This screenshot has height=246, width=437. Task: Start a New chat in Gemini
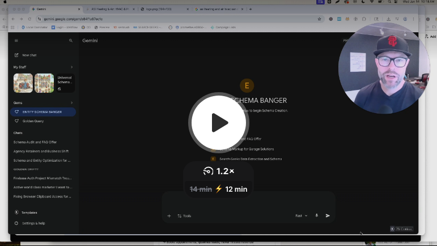point(26,55)
